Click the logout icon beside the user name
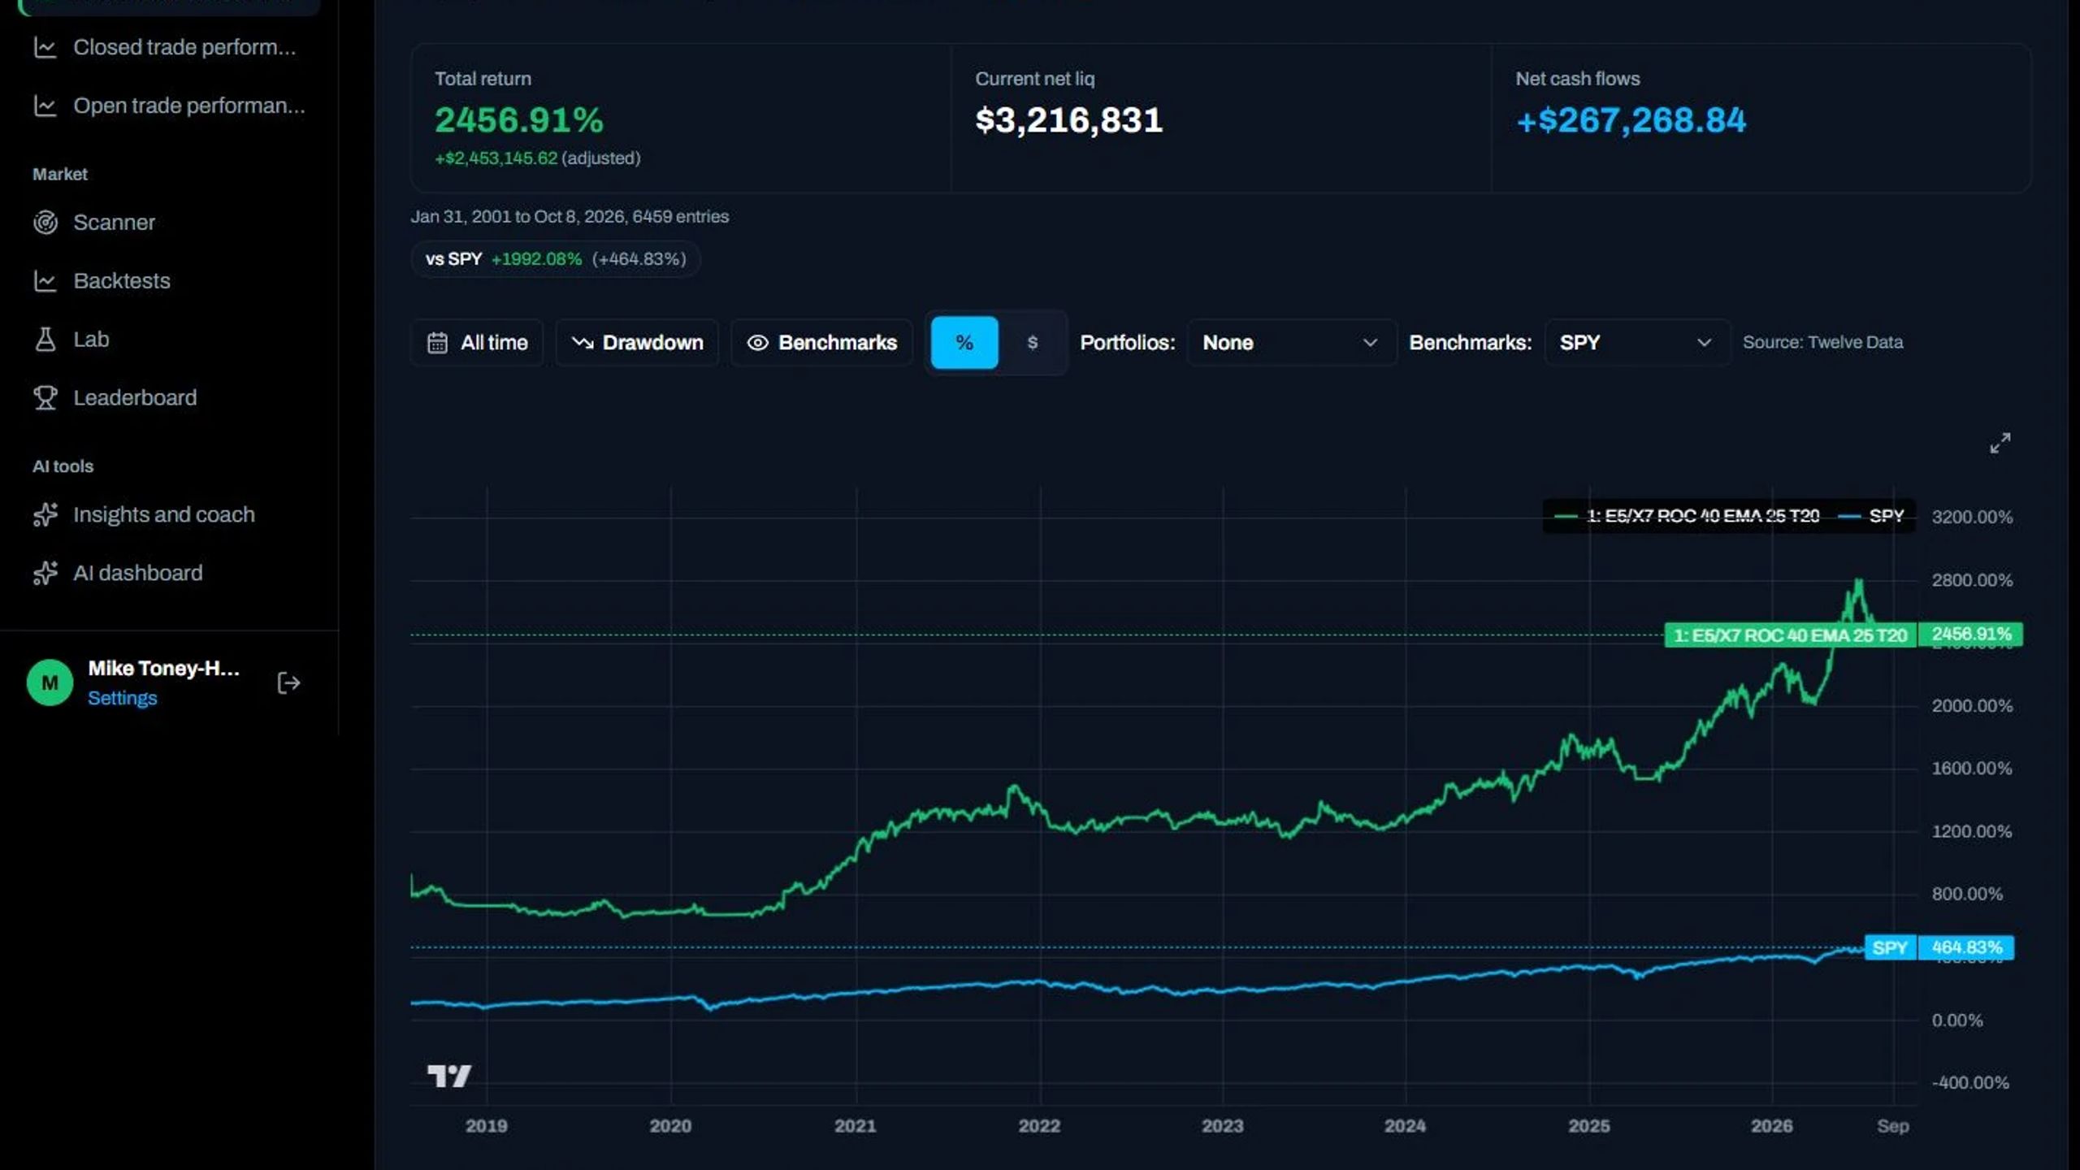 288,683
